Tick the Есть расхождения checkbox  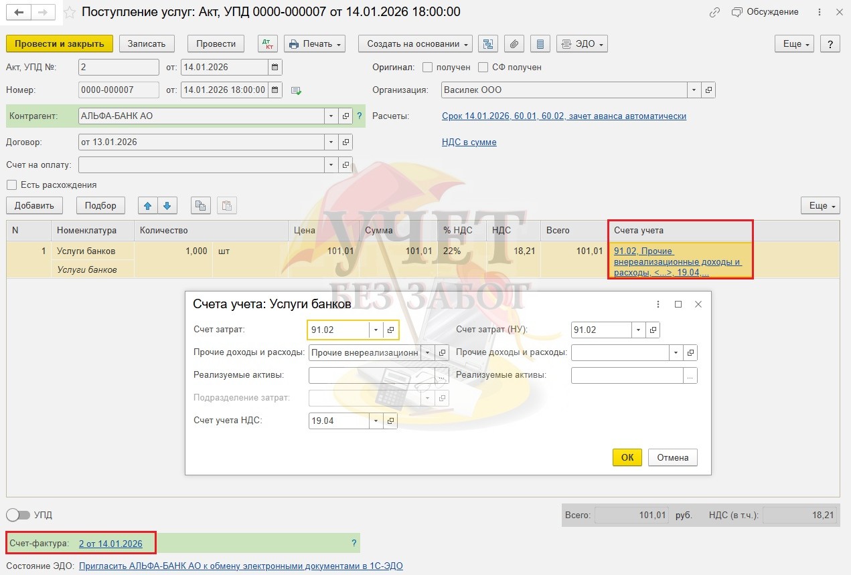11,185
